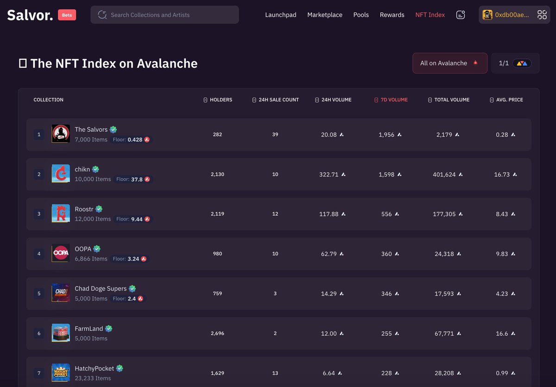Click the AVAX icon beside Roostr total volume
Viewport: 556px width, 387px height.
coord(460,214)
